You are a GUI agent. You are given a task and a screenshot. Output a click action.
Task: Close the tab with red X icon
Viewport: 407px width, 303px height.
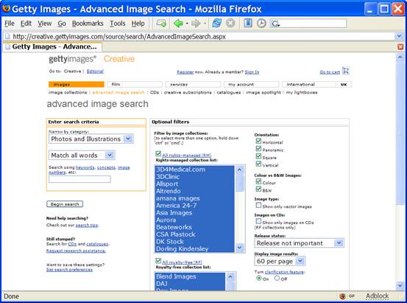coord(400,47)
